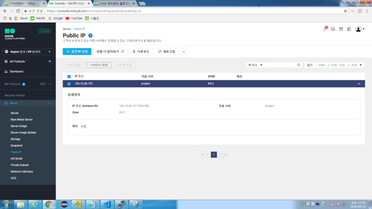Image resolution: width=372 pixels, height=209 pixels.
Task: Open Private Subnet in the sidebar
Action: [x=19, y=165]
